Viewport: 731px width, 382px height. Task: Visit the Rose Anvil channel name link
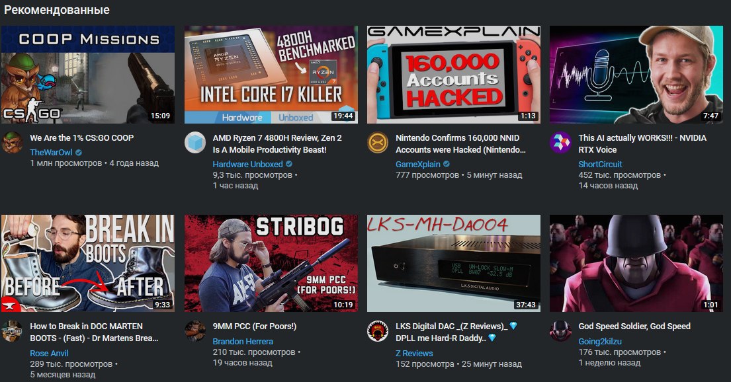pos(49,353)
